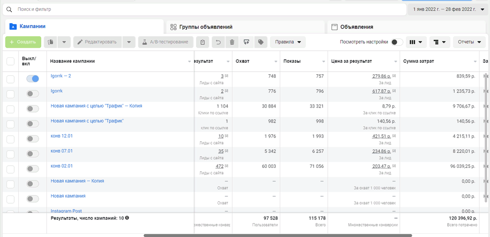Open breakdown rows selector
The width and height of the screenshot is (490, 237).
click(x=440, y=42)
